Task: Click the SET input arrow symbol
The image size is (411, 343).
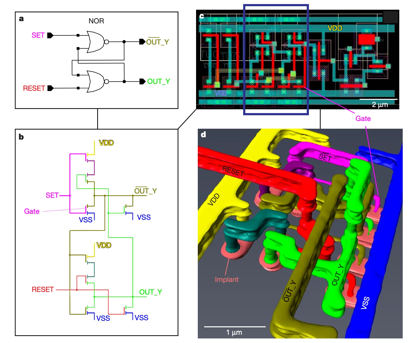Action: point(50,36)
